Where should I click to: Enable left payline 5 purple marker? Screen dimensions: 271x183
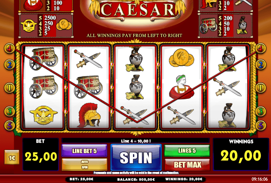(9, 125)
